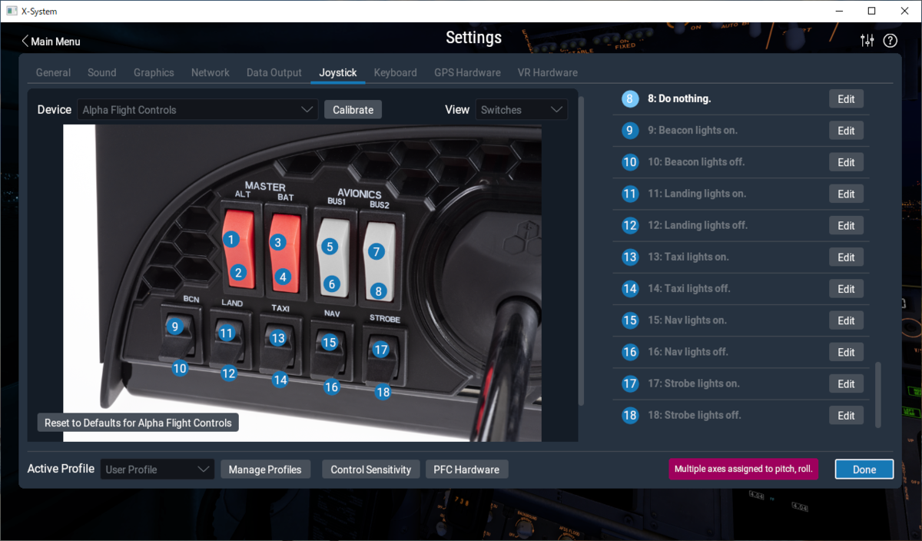Select marker 4 on the BAT switch
Screen dimensions: 922x541
tap(284, 277)
